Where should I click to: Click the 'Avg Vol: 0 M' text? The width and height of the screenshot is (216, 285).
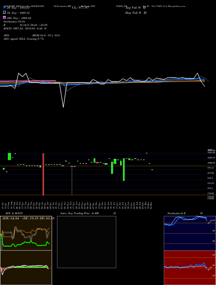[x=136, y=8]
